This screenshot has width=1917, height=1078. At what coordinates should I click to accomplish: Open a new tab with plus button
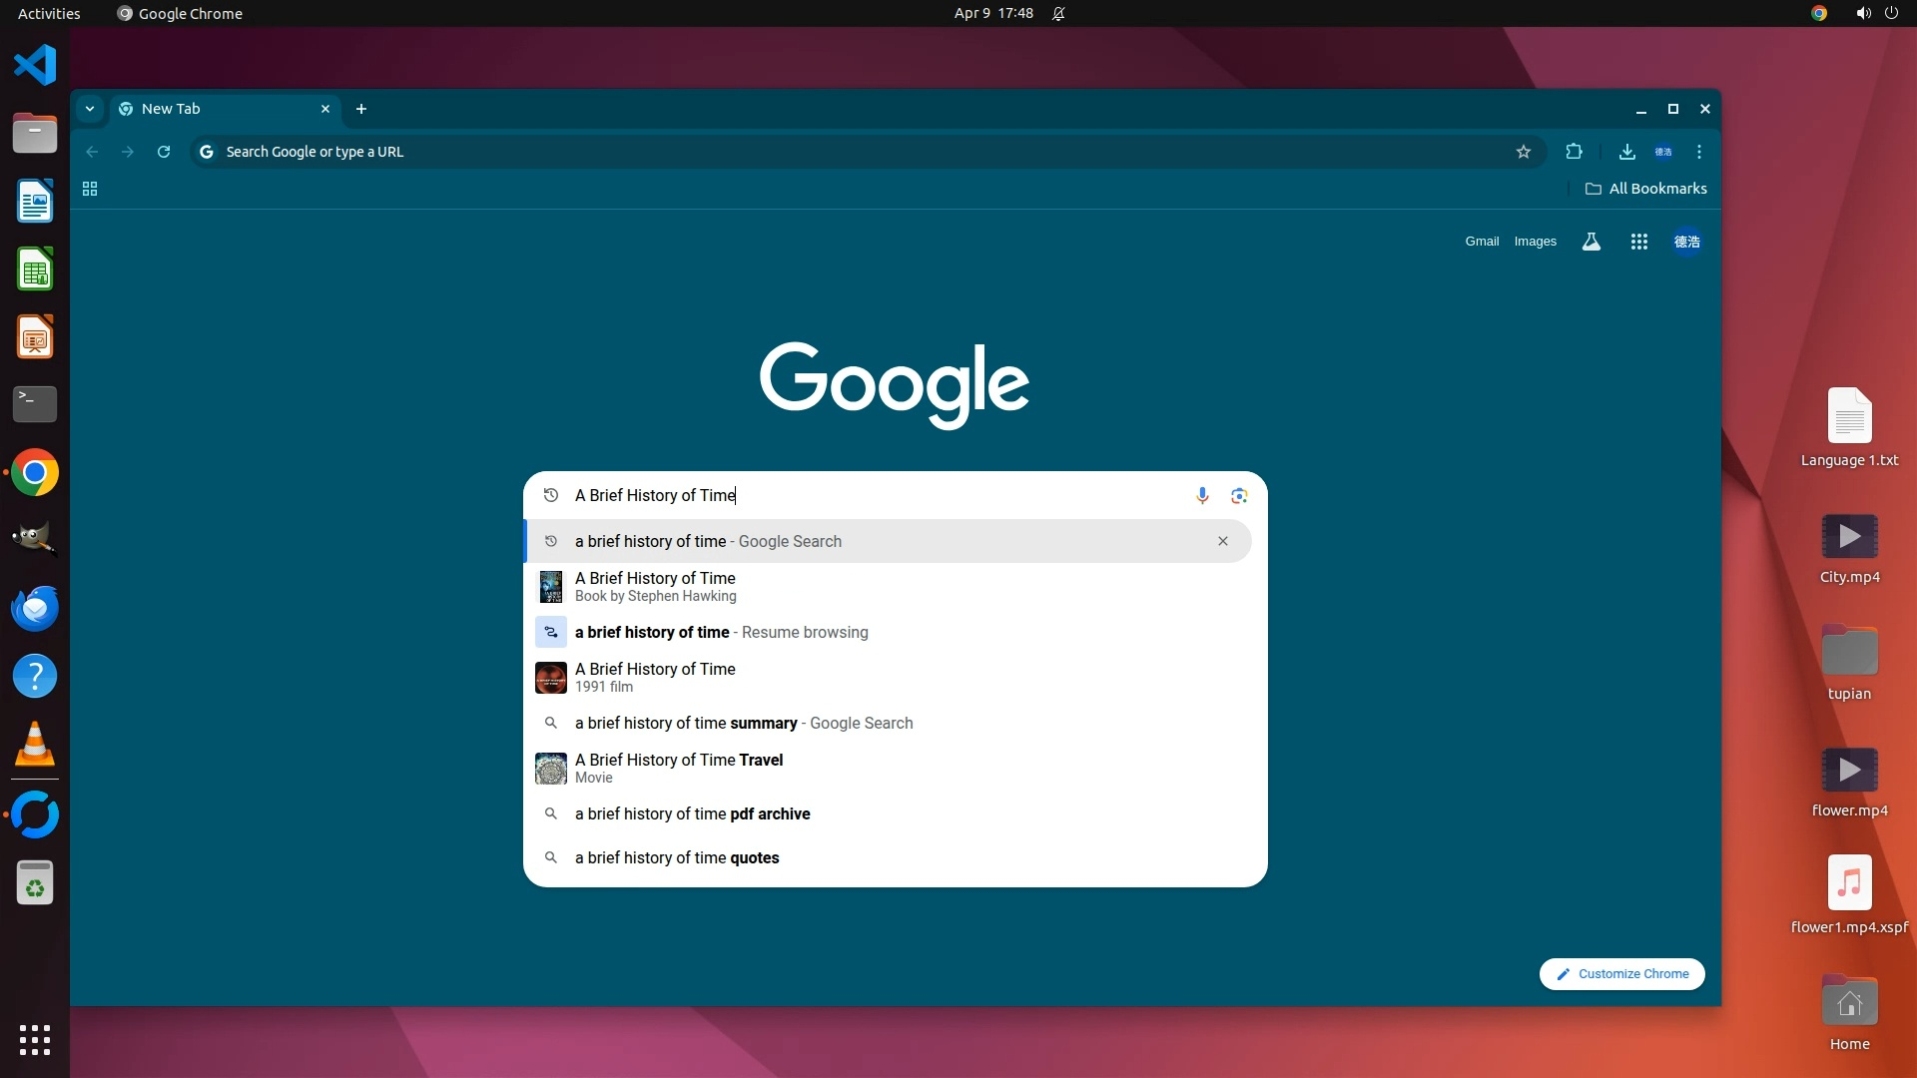(361, 109)
